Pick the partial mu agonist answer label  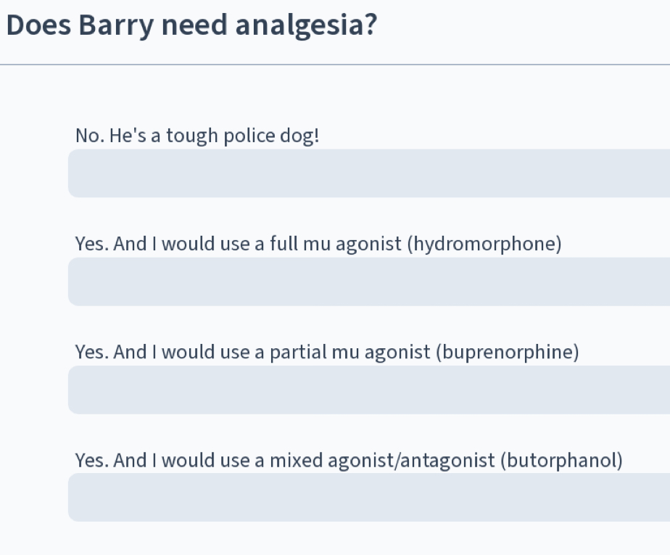point(326,353)
